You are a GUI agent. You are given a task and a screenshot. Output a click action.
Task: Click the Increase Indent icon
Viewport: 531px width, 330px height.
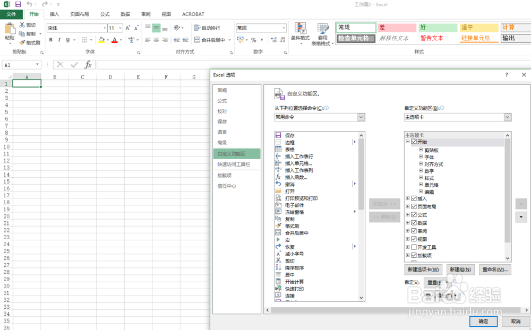click(x=185, y=40)
